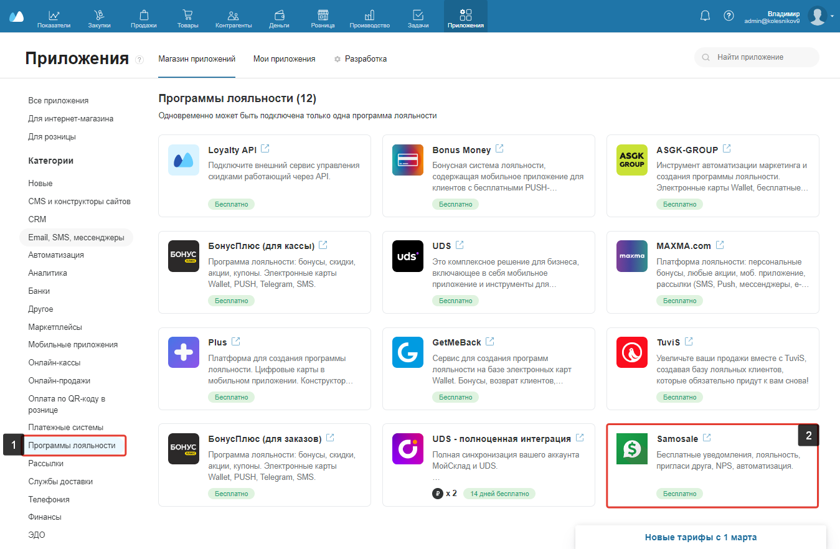Open the ASGK-GROUP app title

pos(687,150)
